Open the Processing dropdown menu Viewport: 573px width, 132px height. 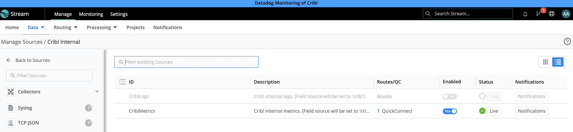101,27
